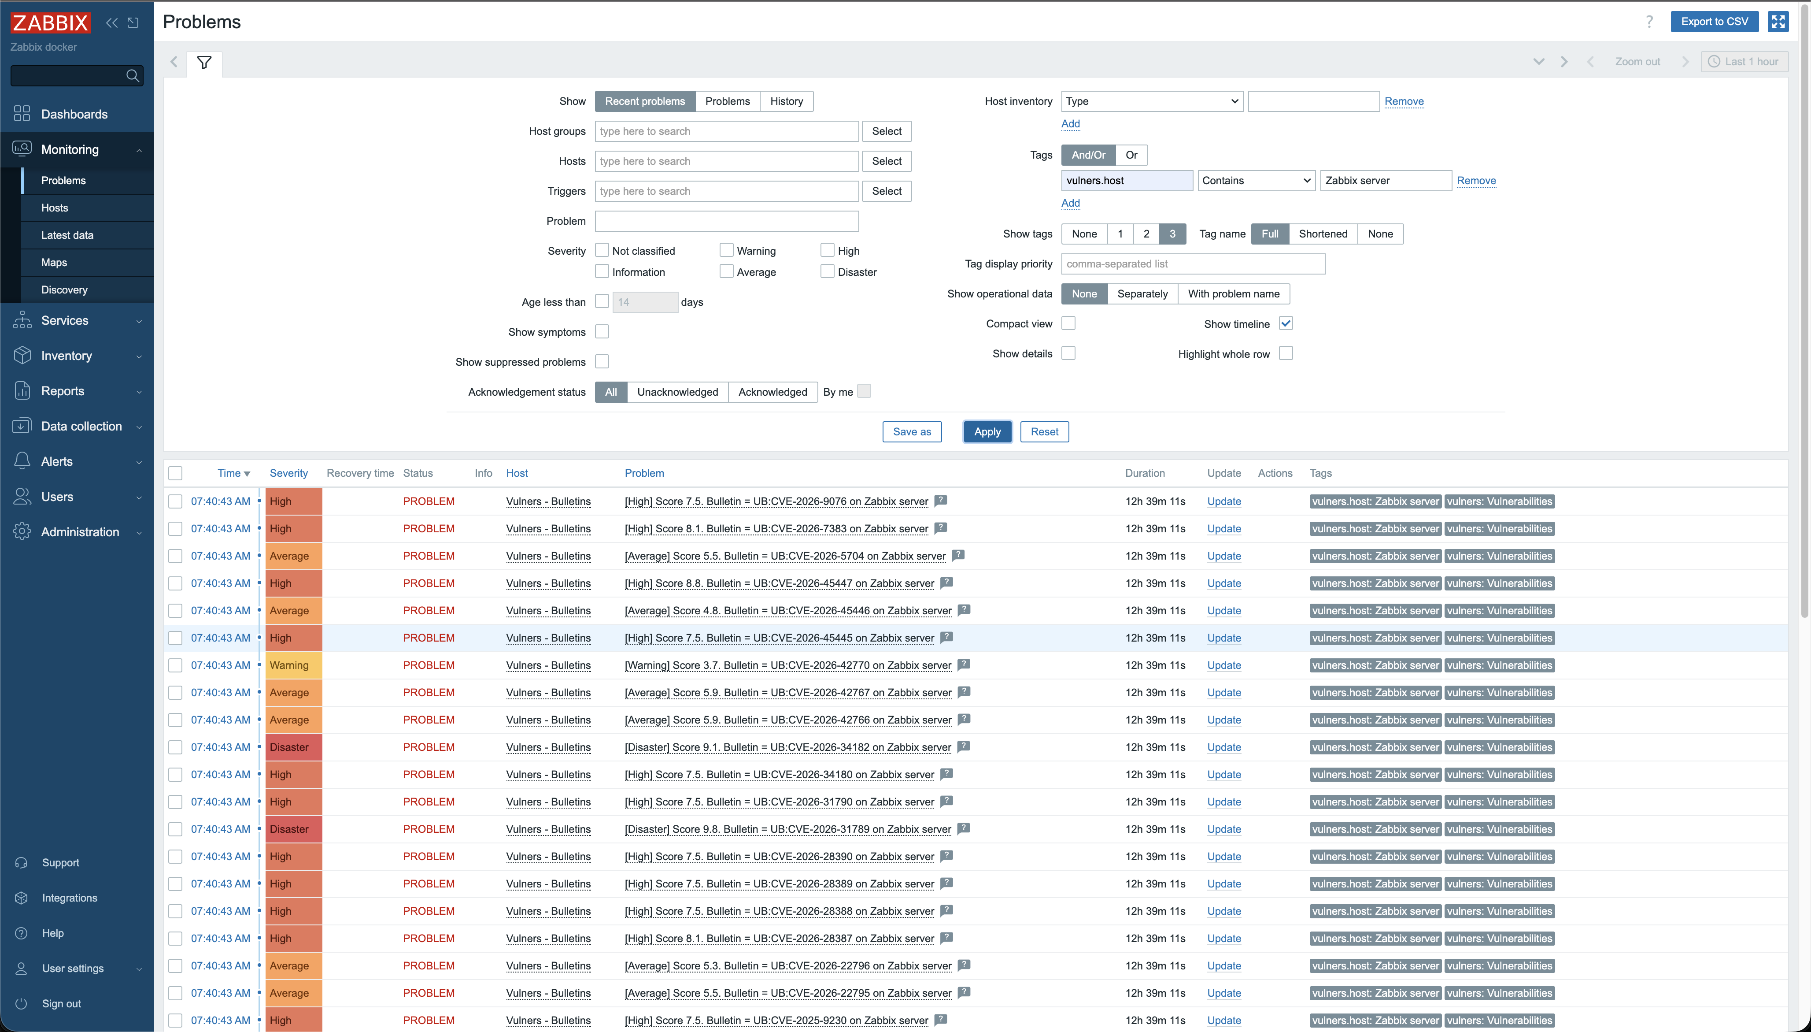This screenshot has width=1811, height=1032.
Task: Toggle Show suppressed problems checkbox
Action: [602, 361]
